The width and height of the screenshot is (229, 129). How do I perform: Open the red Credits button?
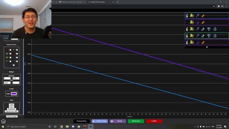click(154, 121)
